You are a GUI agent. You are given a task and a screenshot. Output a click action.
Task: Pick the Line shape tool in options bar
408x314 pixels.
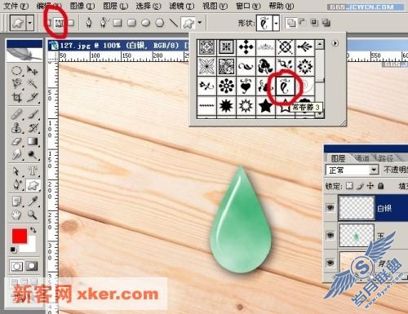pos(173,23)
